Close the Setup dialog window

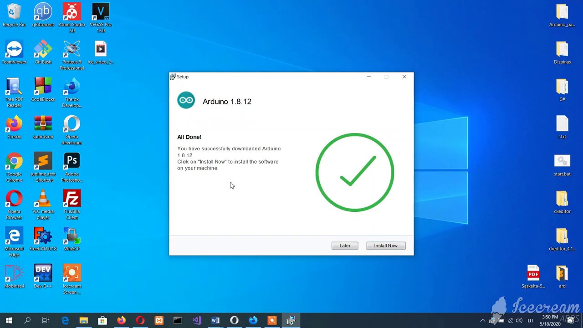tap(404, 77)
